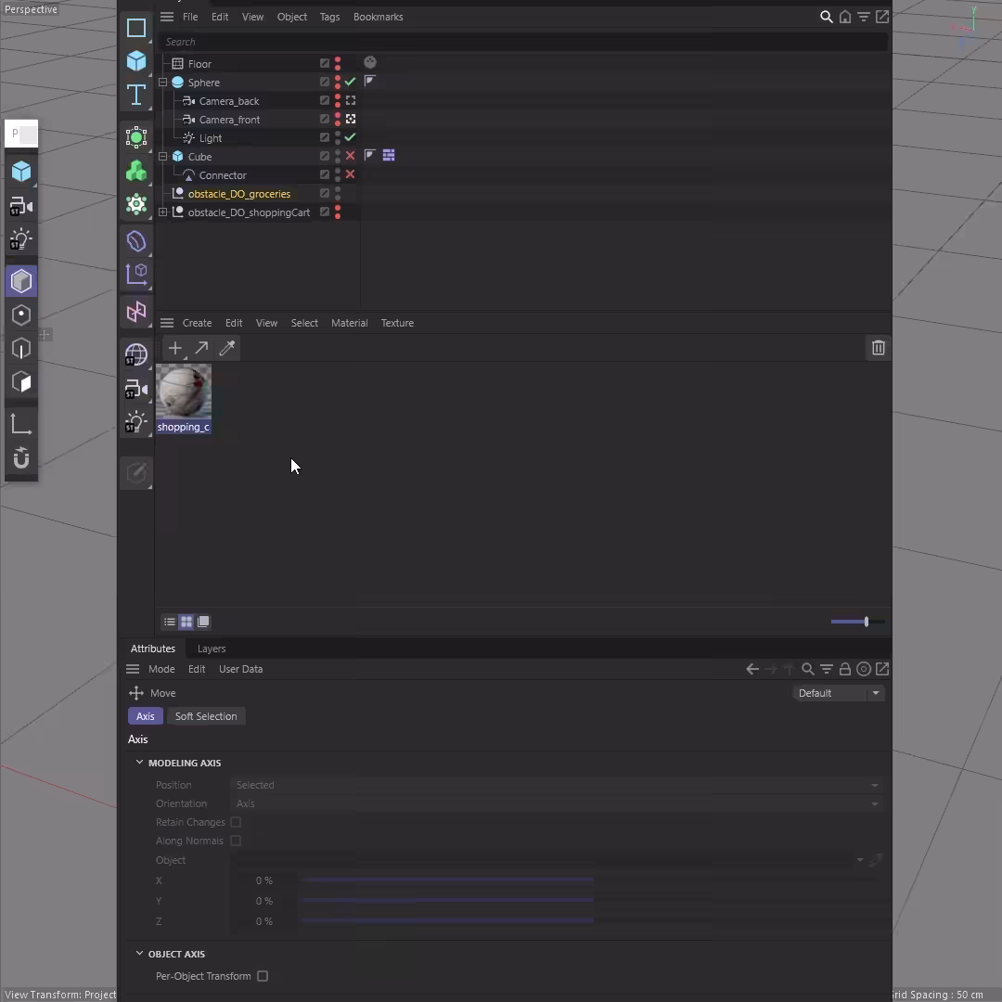Switch to the Layers tab
1002x1002 pixels.
click(x=212, y=649)
